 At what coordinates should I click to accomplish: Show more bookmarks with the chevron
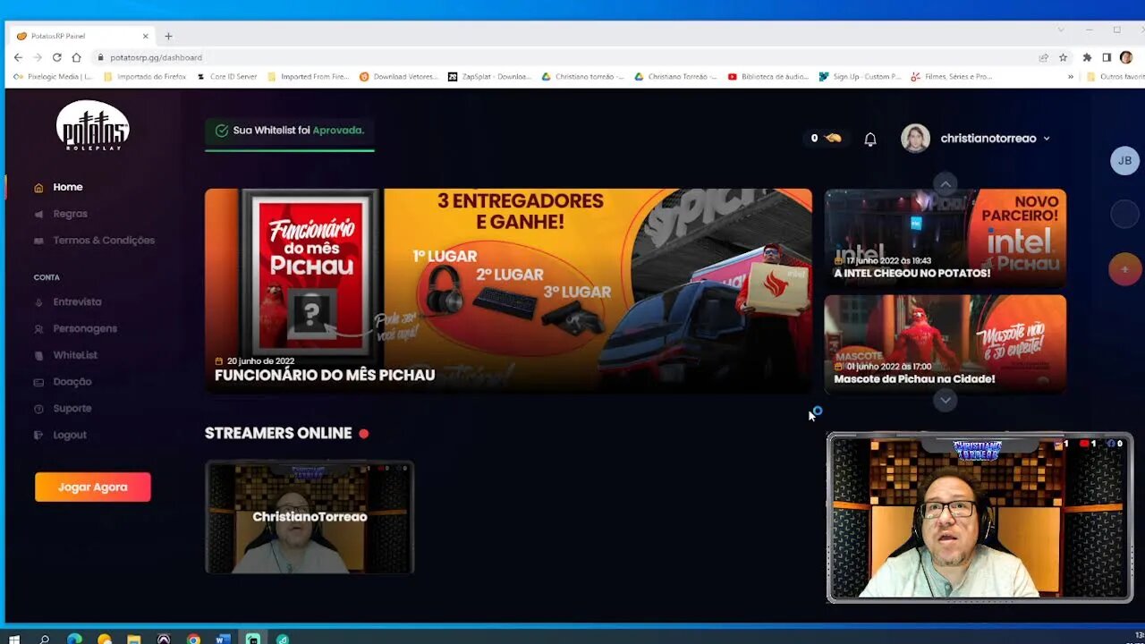[x=1070, y=77]
